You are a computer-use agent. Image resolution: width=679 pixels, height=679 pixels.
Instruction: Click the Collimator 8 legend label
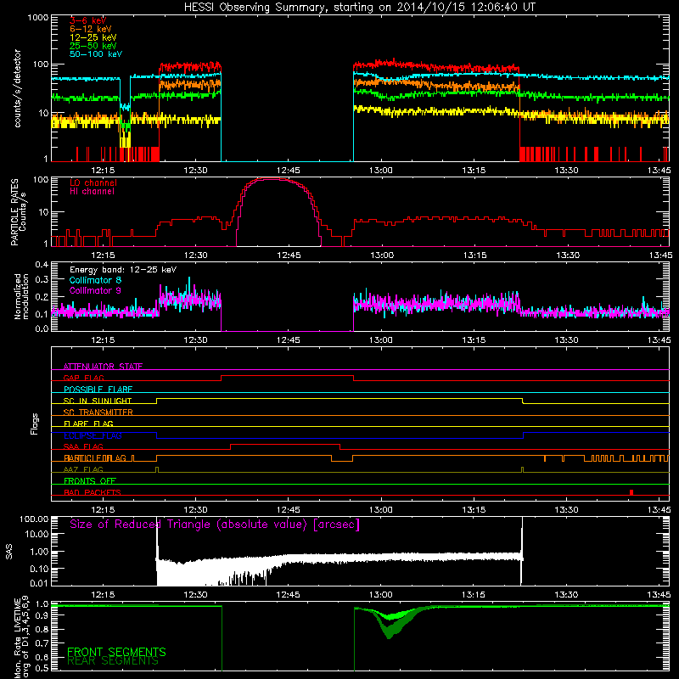(x=95, y=280)
